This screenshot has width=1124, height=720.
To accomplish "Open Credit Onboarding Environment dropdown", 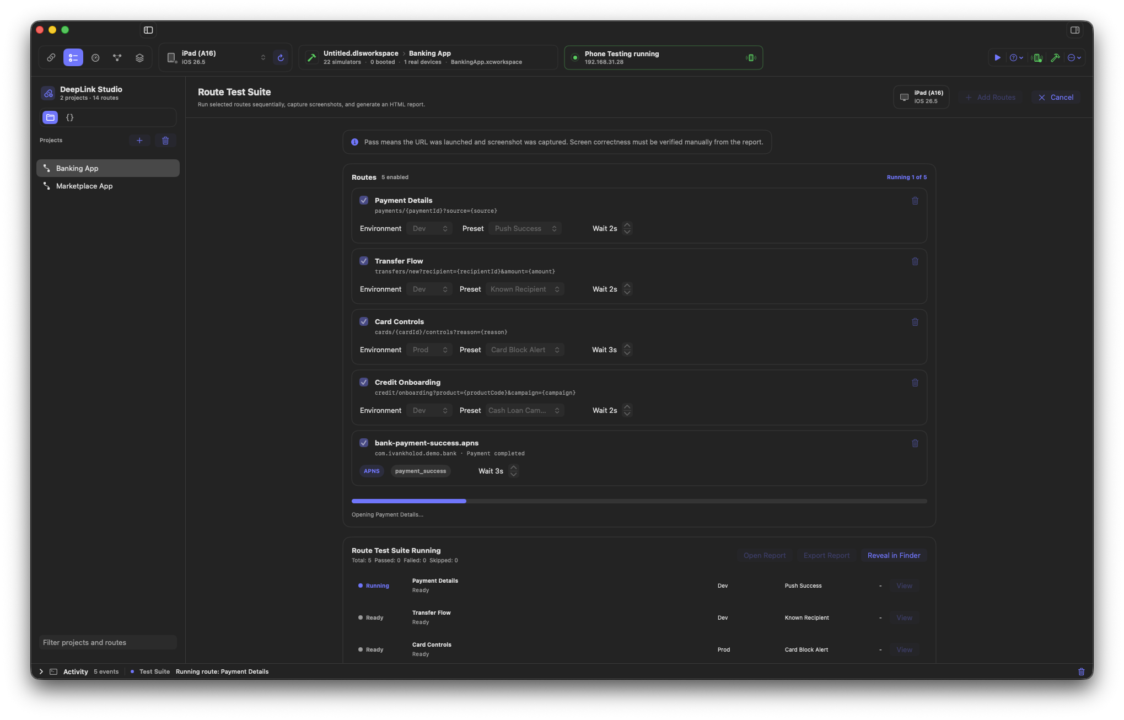I will (x=429, y=410).
